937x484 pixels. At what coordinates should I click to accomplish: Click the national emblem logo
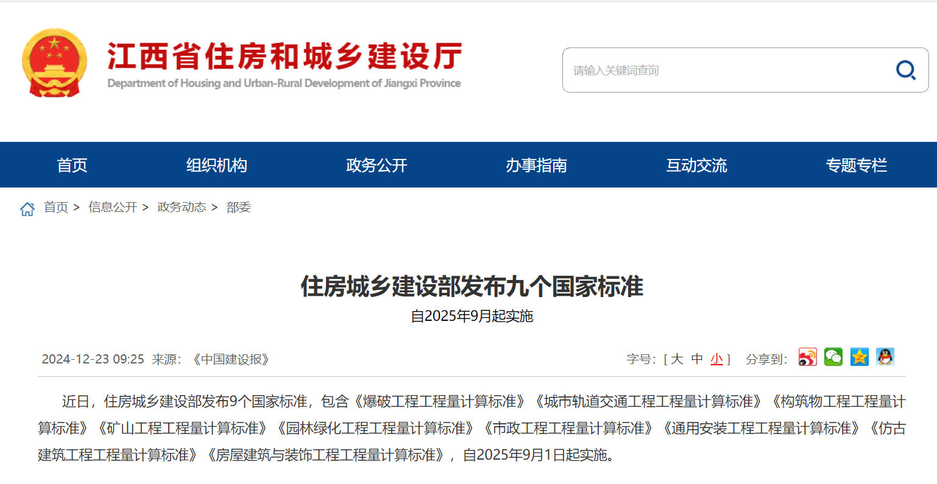[54, 63]
